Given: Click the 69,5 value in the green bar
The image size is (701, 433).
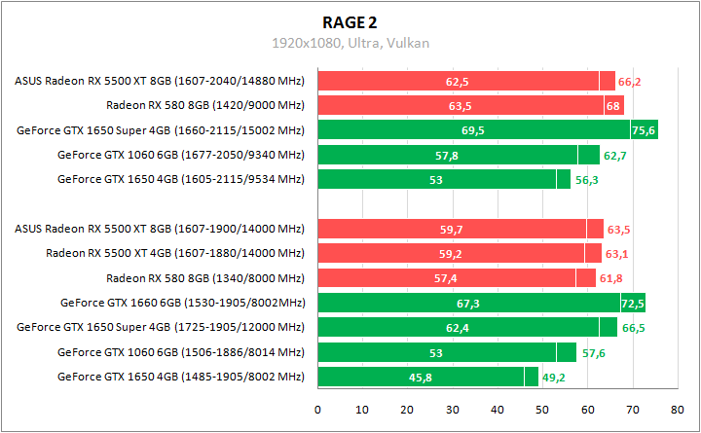Looking at the screenshot, I should tap(473, 130).
